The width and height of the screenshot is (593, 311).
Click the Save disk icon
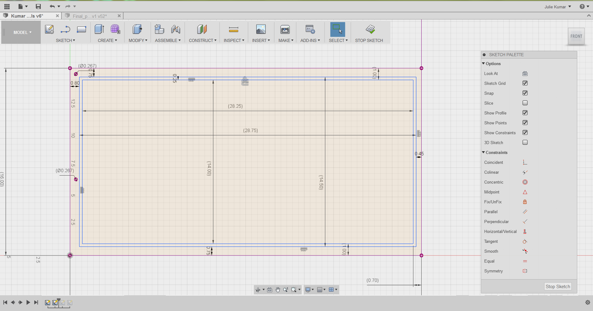click(x=38, y=6)
